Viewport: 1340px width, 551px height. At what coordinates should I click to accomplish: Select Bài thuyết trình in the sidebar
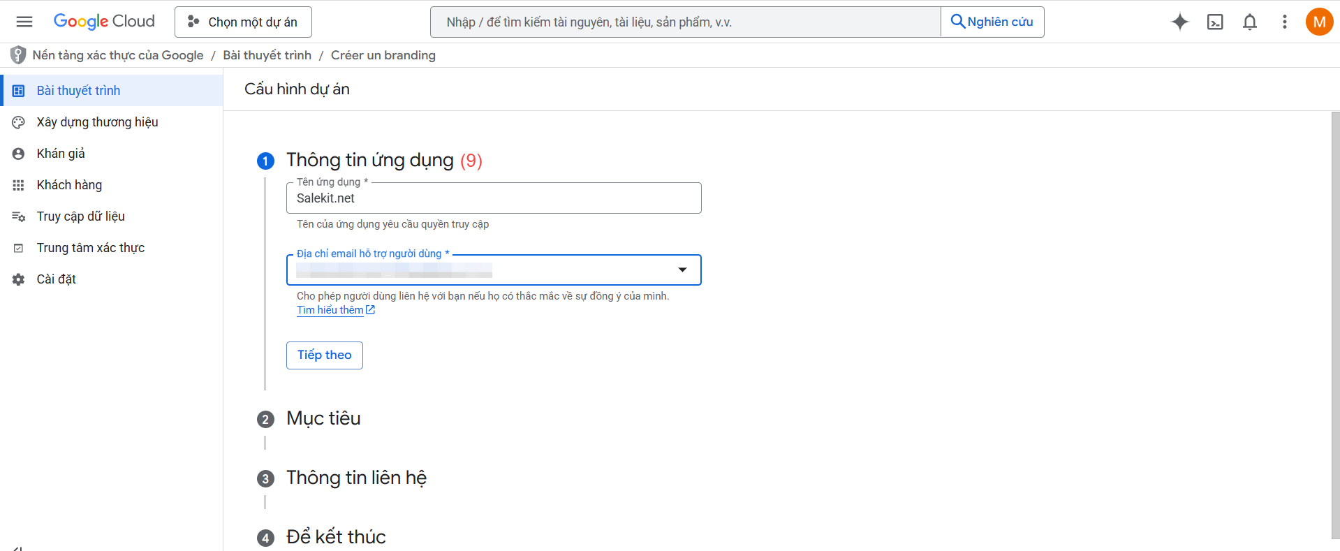tap(112, 91)
